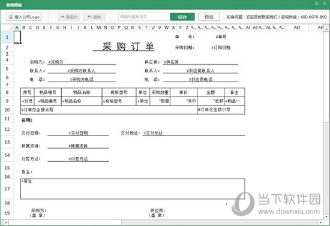The height and width of the screenshot is (226, 330).
Task: Select the #订单总金额大写 cell
Action: 109,110
